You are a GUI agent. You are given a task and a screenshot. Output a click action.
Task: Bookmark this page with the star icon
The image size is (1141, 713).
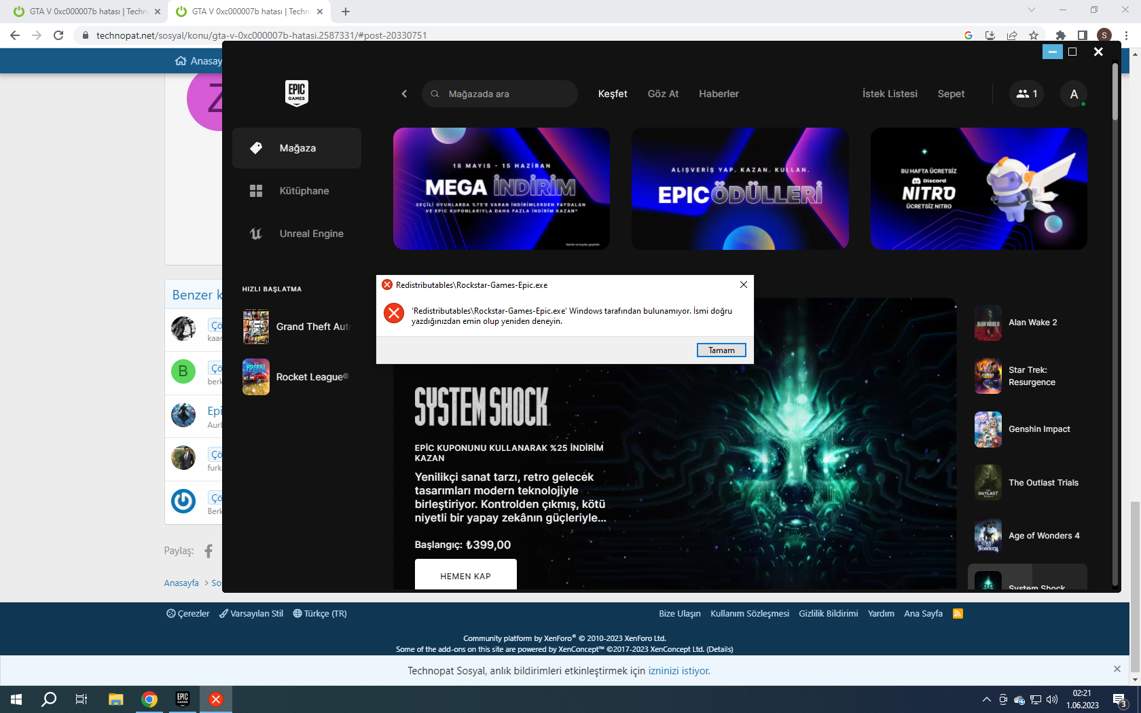(x=1034, y=35)
